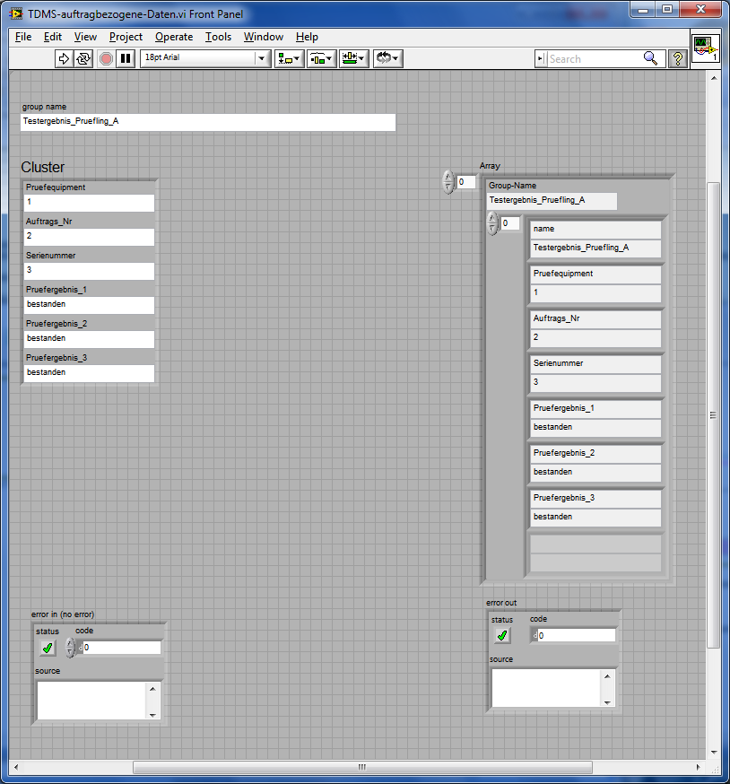Click Auftrags_Nr label in Array
The height and width of the screenshot is (784, 730).
595,319
